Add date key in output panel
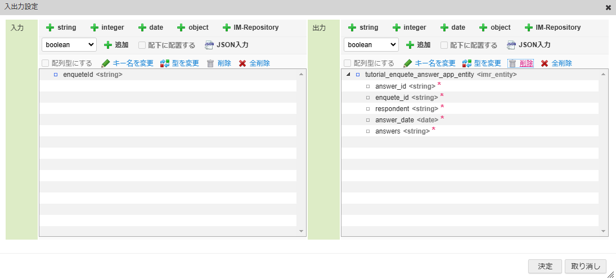 point(452,27)
